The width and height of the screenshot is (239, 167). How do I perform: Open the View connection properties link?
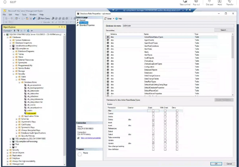point(91,138)
